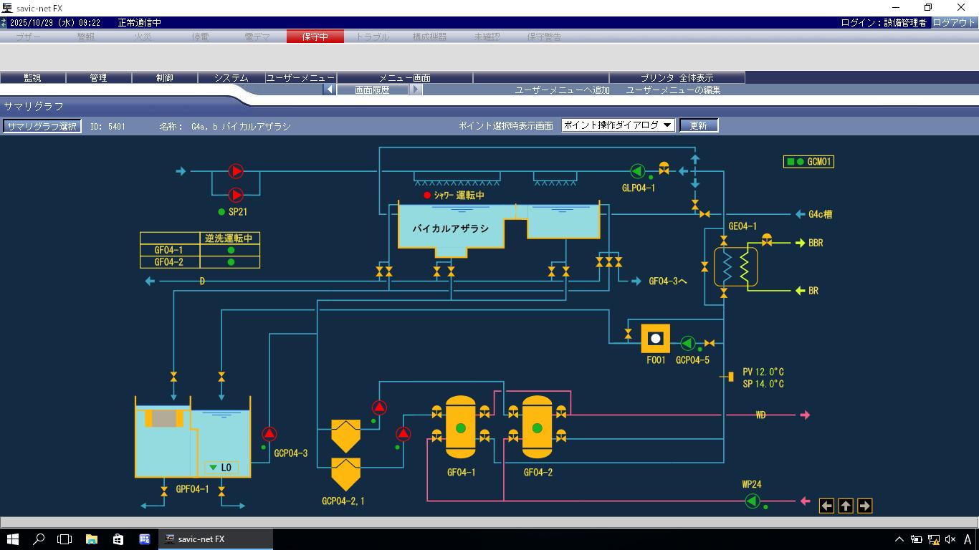Click the WP24 green pump icon
979x550 pixels.
click(752, 501)
